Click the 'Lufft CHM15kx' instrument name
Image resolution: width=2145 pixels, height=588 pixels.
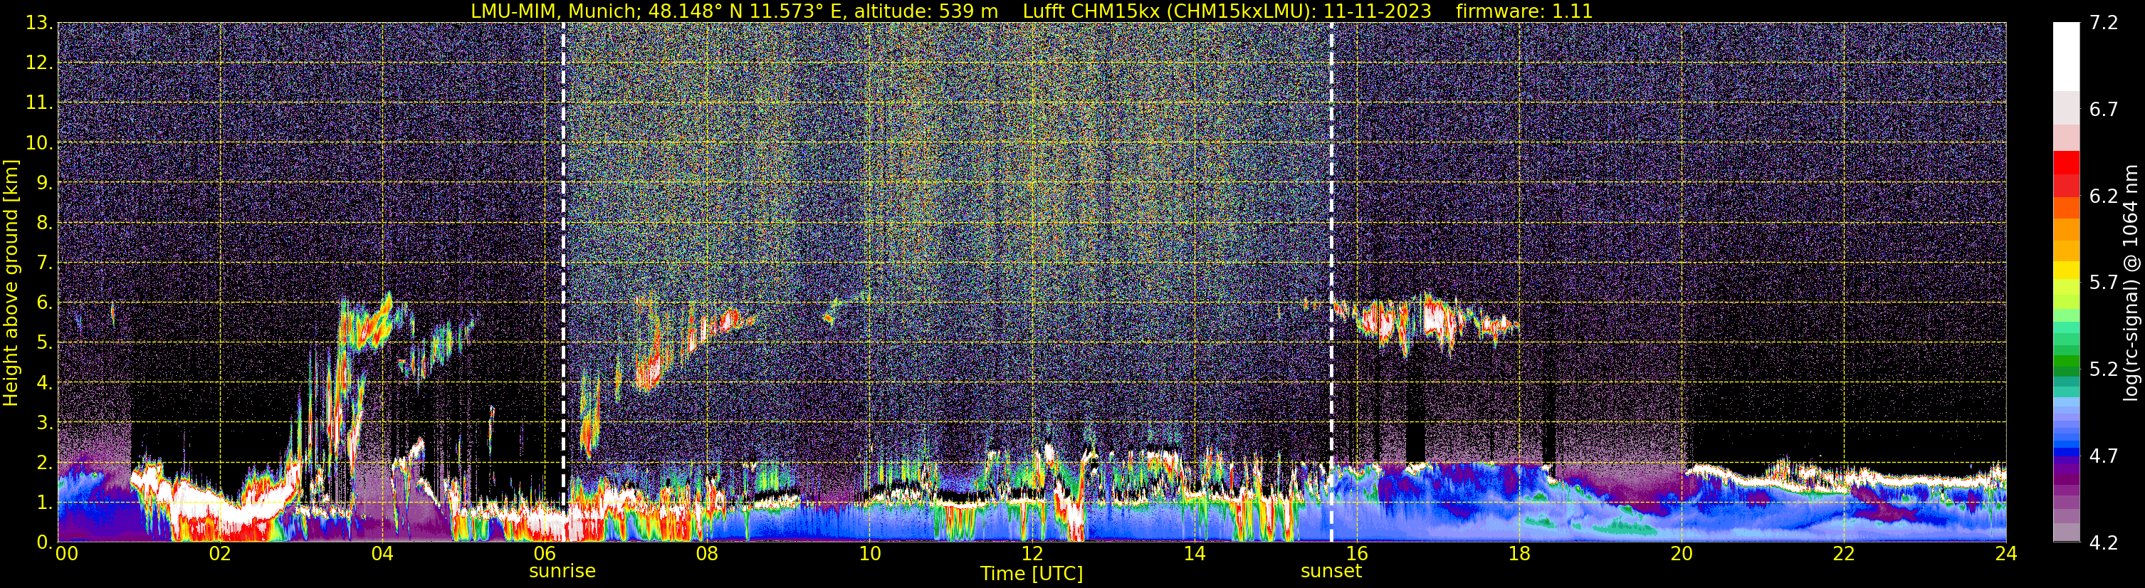1091,11
